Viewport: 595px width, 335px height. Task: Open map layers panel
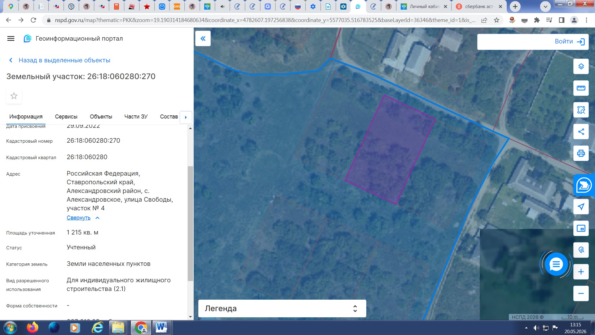[581, 66]
